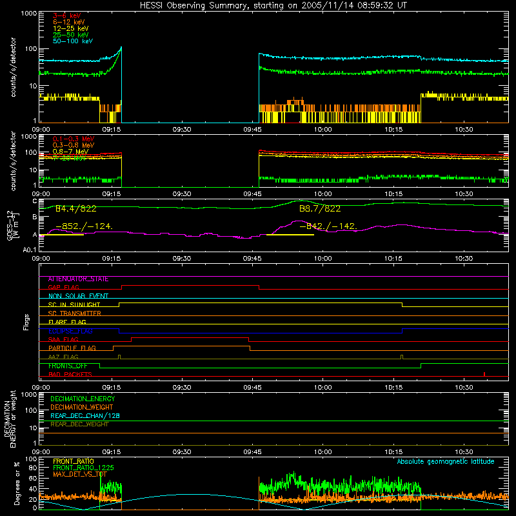Viewport: 516px width, 516px height.
Task: Select the PARTICLE_FLAG label
Action: point(72,348)
